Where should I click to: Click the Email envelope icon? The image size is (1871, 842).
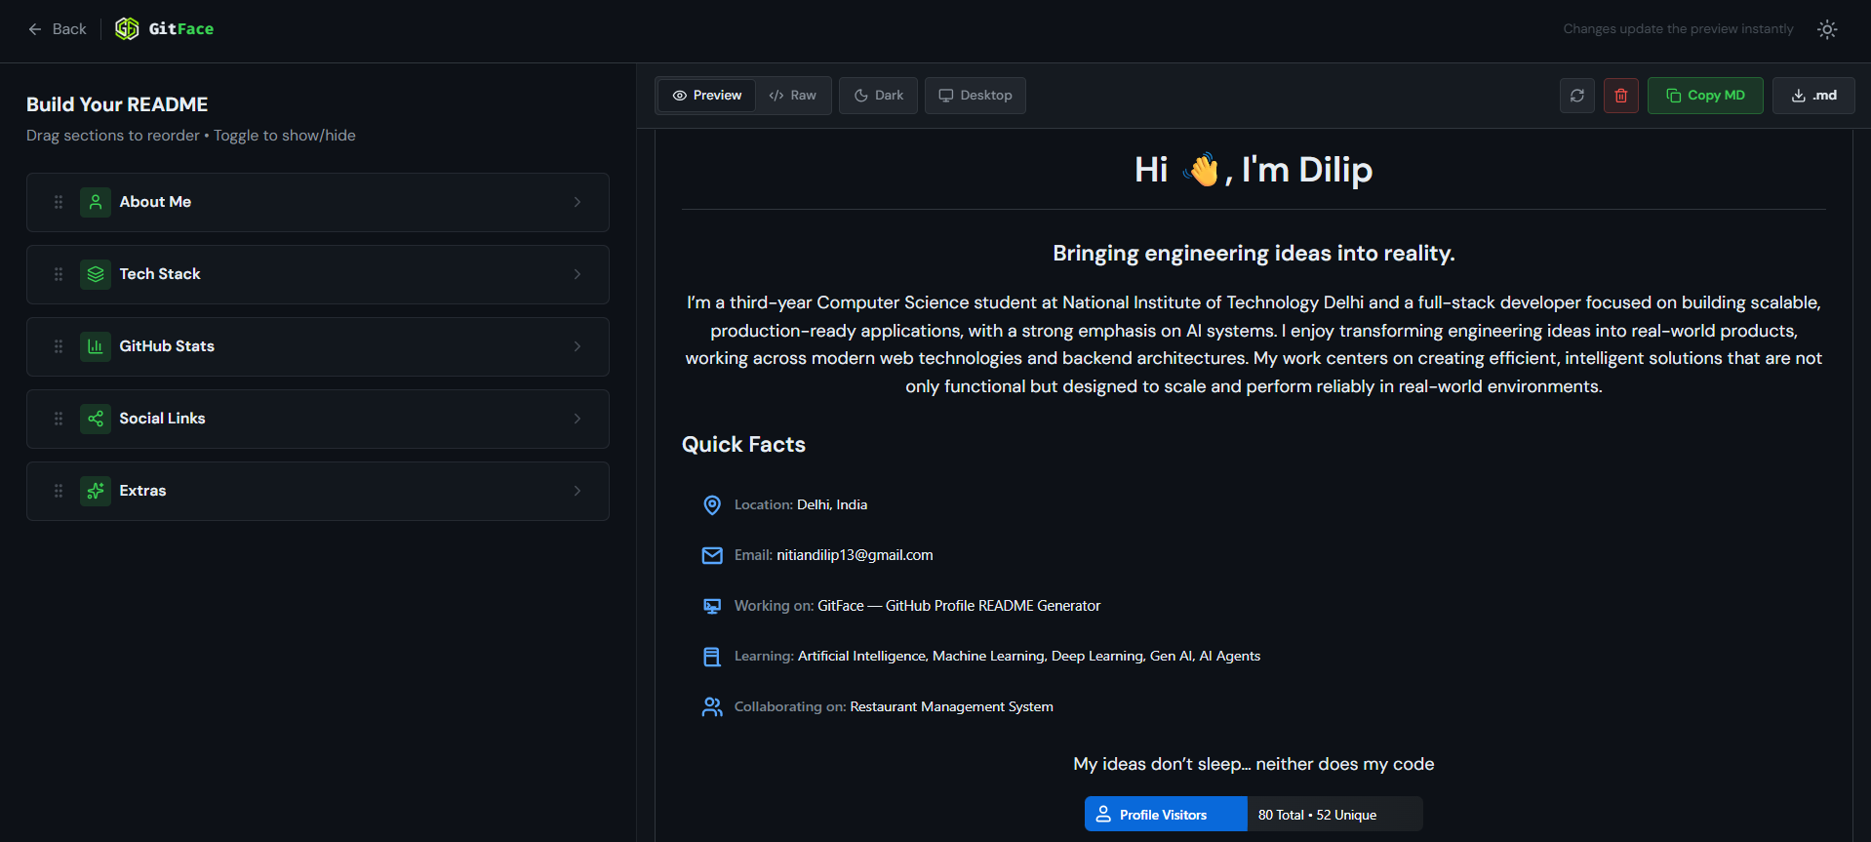(712, 555)
